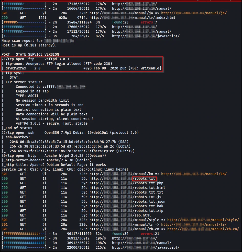Image resolution: width=242 pixels, height=252 pixels.
Task: Click the errors:7 counter
Action: 149,22
